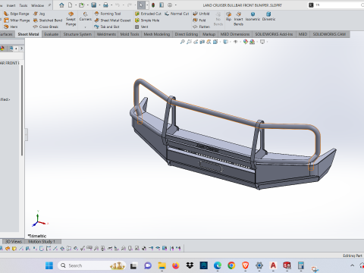This screenshot has width=364, height=273.
Task: Open the Insert menu
Action: tap(11, 5)
